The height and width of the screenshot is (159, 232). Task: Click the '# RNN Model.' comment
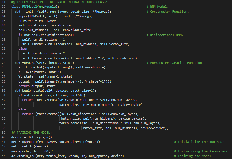pos(157,7)
